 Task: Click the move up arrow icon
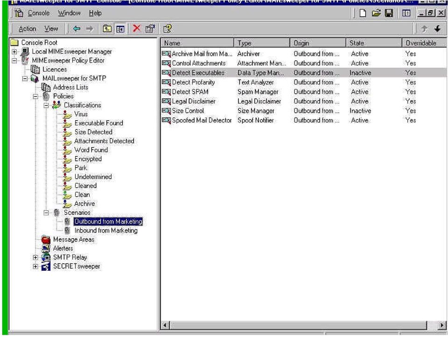tap(424, 28)
